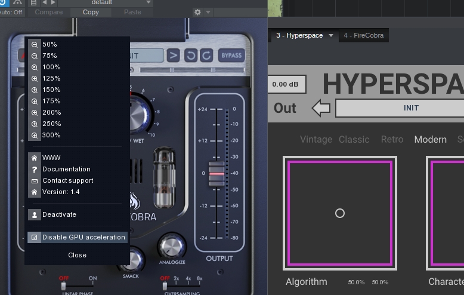The height and width of the screenshot is (295, 464).
Task: Switch to the 4 - FireCobra tab
Action: pos(364,36)
